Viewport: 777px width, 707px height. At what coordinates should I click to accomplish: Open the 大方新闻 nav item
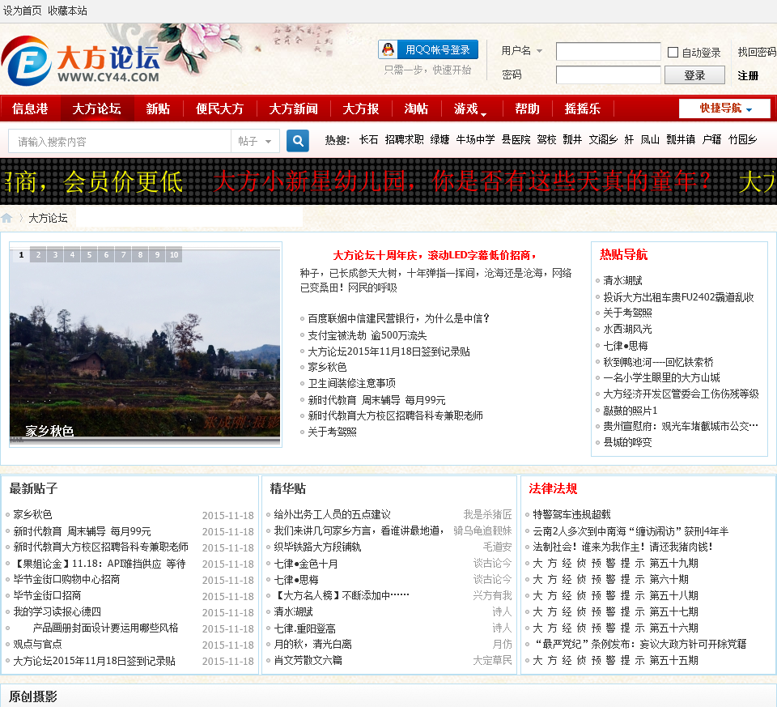(293, 109)
